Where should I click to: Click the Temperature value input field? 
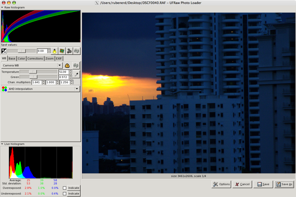63,72
